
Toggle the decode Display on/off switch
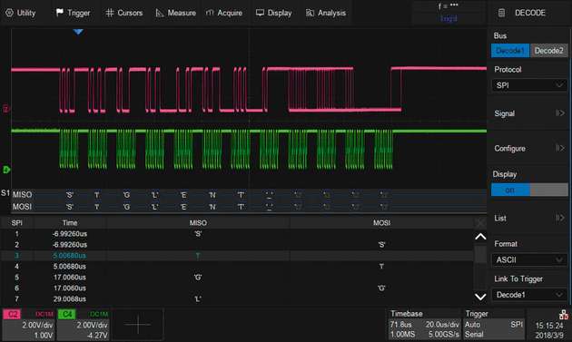(x=529, y=190)
